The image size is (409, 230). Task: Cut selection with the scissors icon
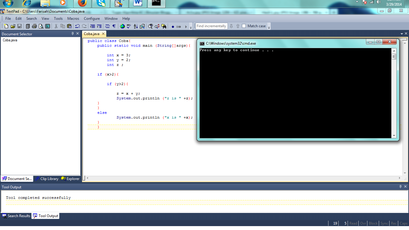(56, 26)
